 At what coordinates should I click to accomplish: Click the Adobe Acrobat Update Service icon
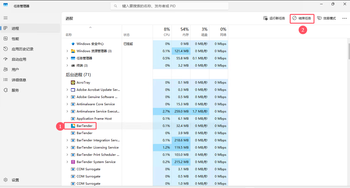tap(73, 90)
